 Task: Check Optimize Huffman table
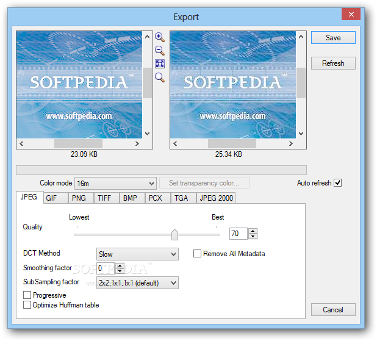pyautogui.click(x=27, y=304)
